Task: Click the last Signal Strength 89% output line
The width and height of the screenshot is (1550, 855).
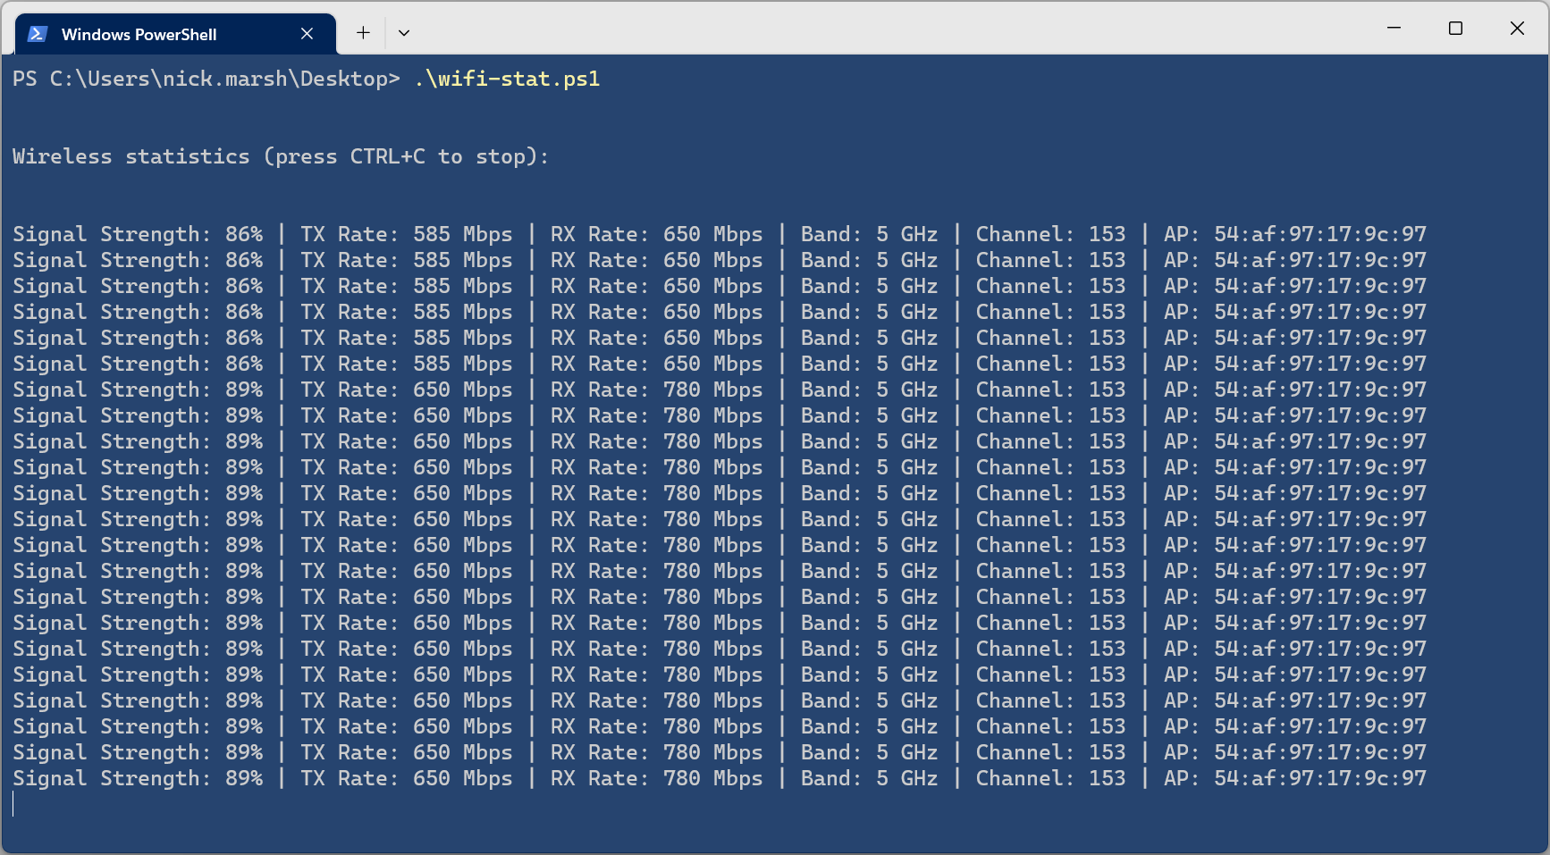Action: click(138, 778)
